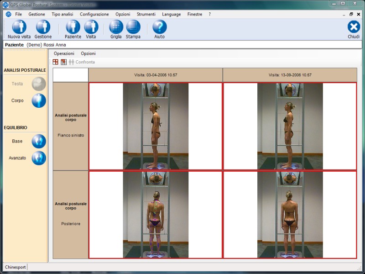Select Corpo posture analysis icon
The height and width of the screenshot is (274, 365).
point(39,100)
